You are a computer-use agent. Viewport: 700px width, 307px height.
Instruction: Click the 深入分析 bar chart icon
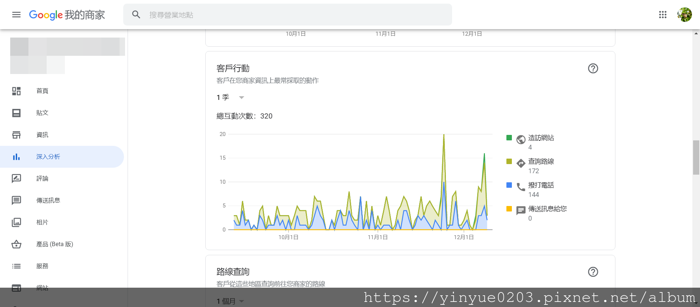point(16,157)
